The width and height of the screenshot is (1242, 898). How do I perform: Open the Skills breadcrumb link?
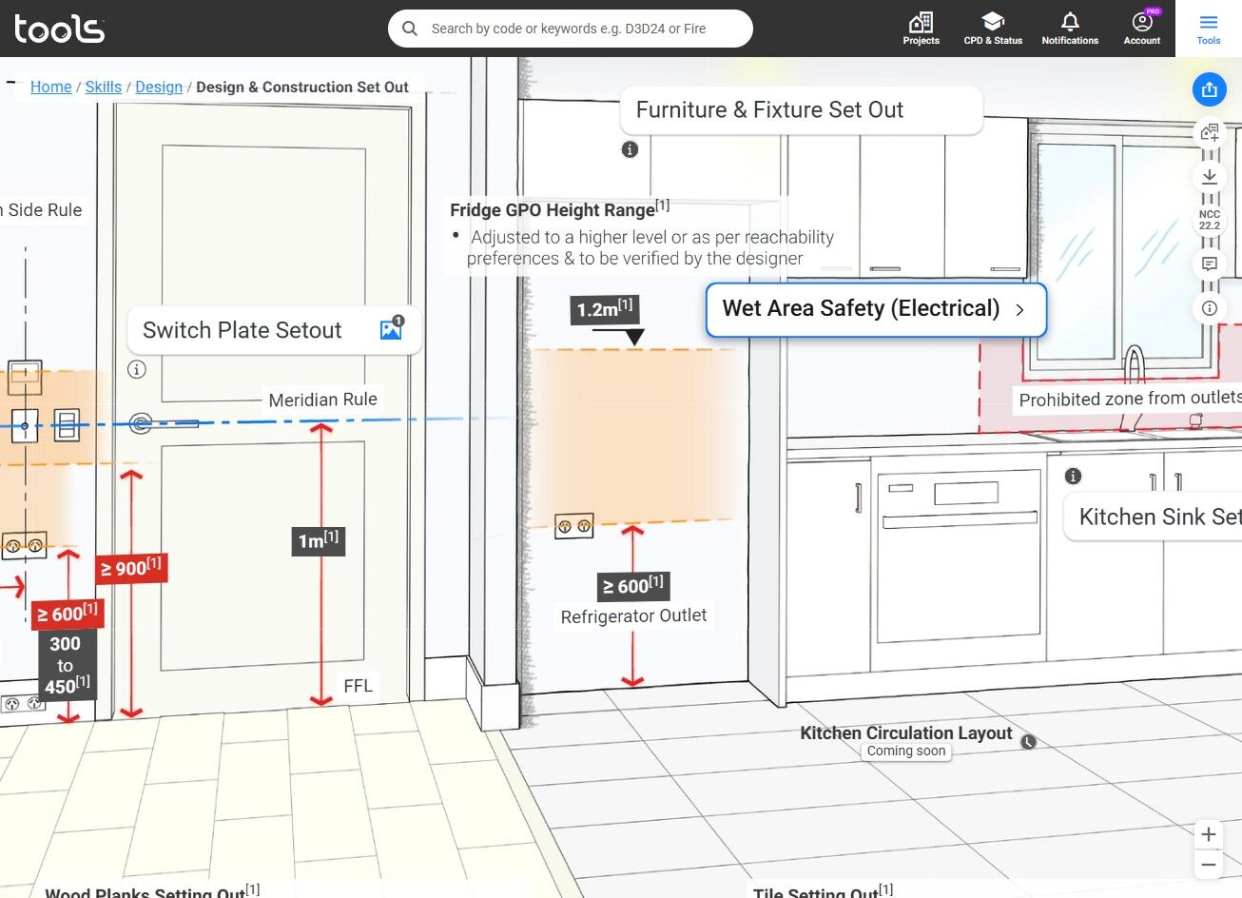[x=104, y=87]
